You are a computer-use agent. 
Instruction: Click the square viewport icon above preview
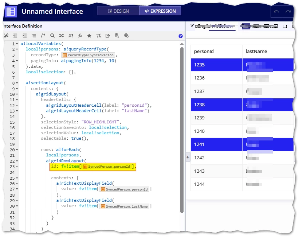285,26
